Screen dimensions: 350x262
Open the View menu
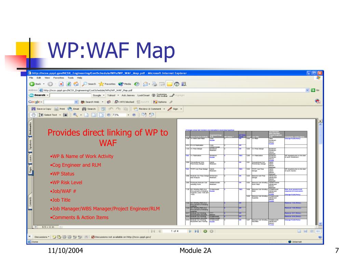pos(47,78)
